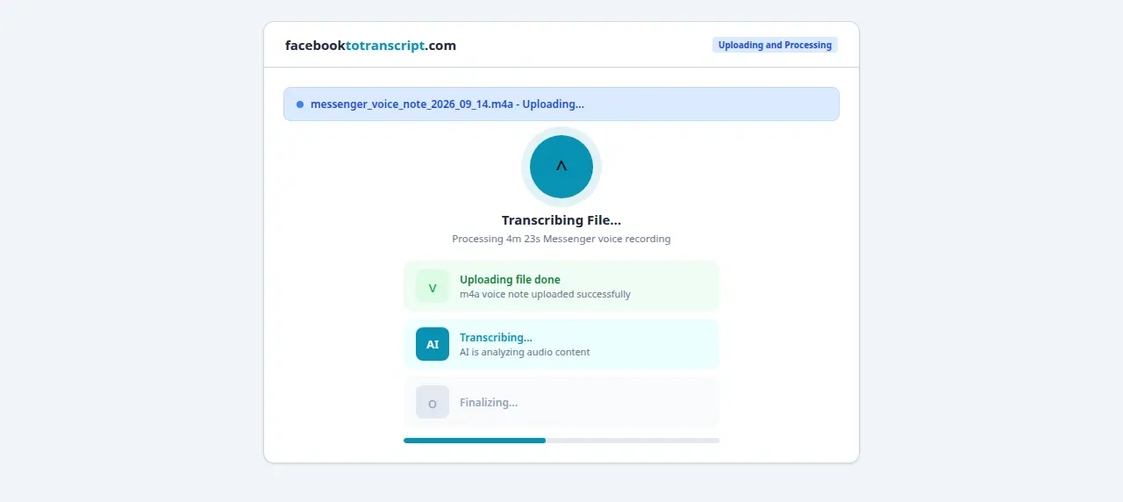Select the Transcribing... step title
Screen dimensions: 1123x502
[x=496, y=338]
